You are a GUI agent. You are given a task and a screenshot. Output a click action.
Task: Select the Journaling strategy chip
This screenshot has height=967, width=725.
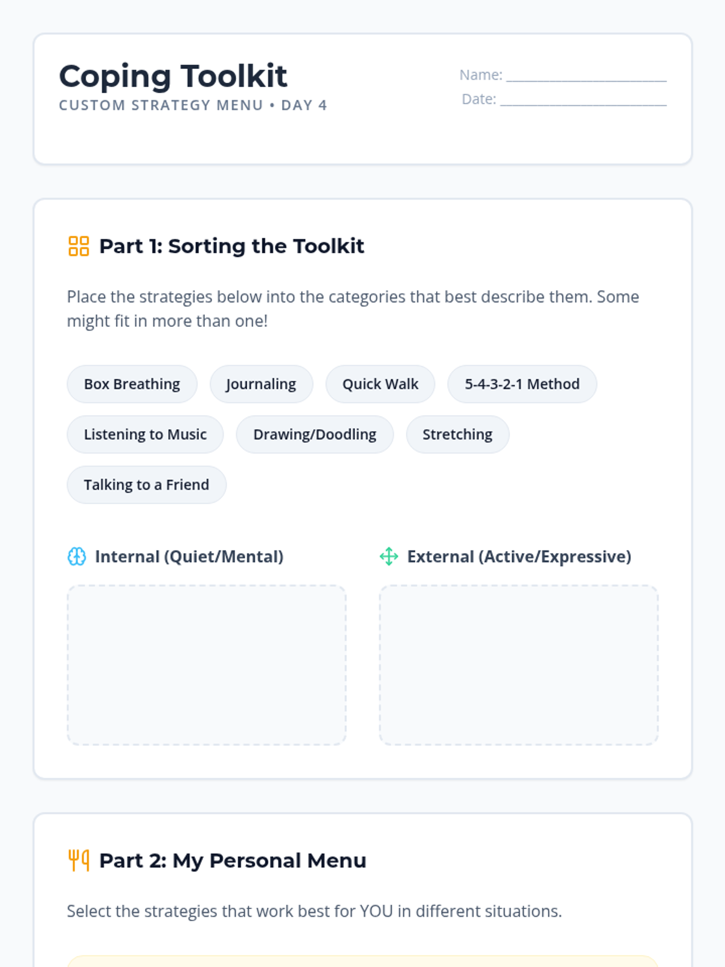[261, 384]
